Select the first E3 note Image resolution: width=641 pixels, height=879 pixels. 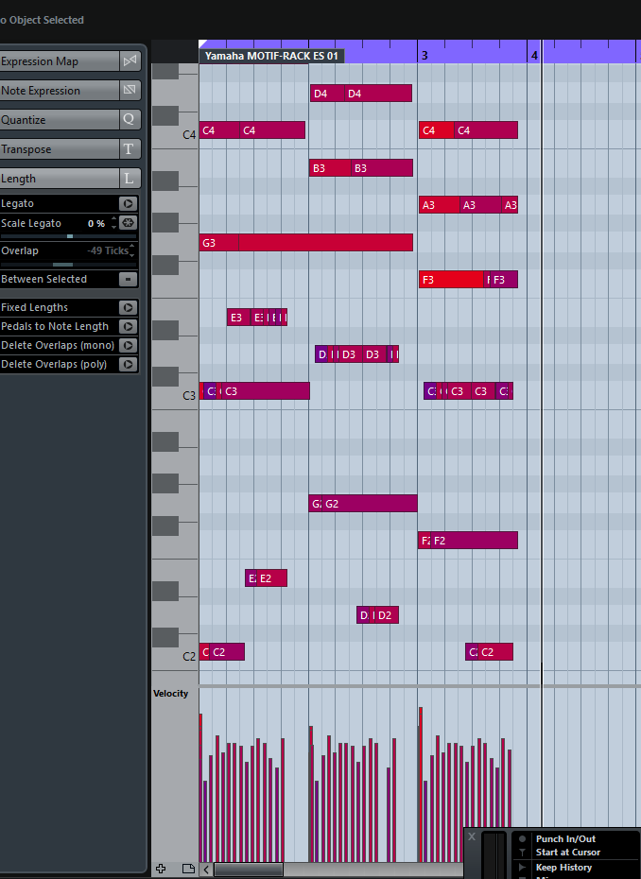pos(238,318)
